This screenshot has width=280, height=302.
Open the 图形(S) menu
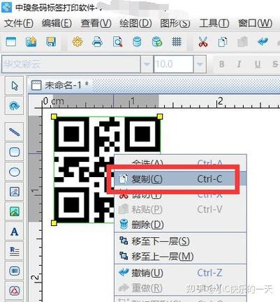[175, 24]
